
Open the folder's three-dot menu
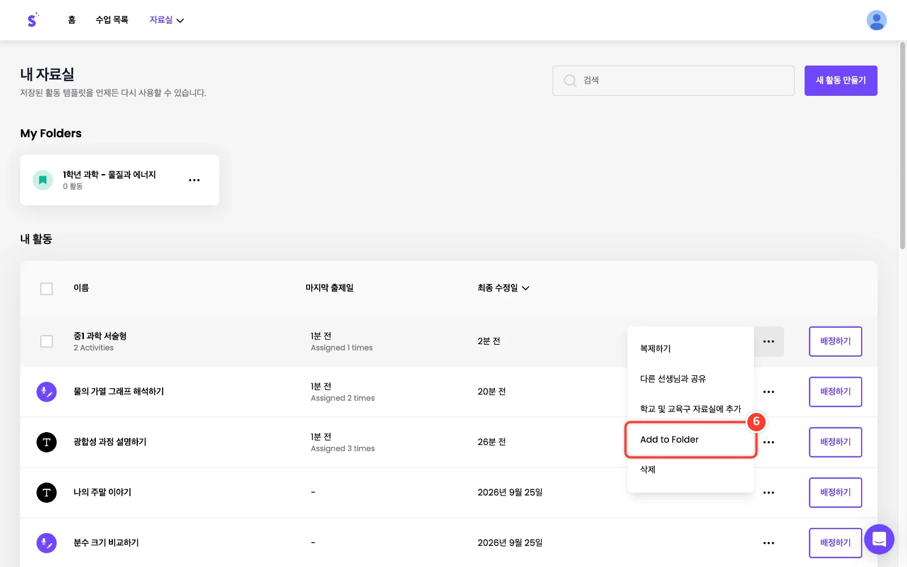(x=194, y=180)
